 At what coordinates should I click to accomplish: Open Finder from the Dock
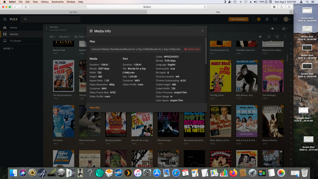click(13, 173)
